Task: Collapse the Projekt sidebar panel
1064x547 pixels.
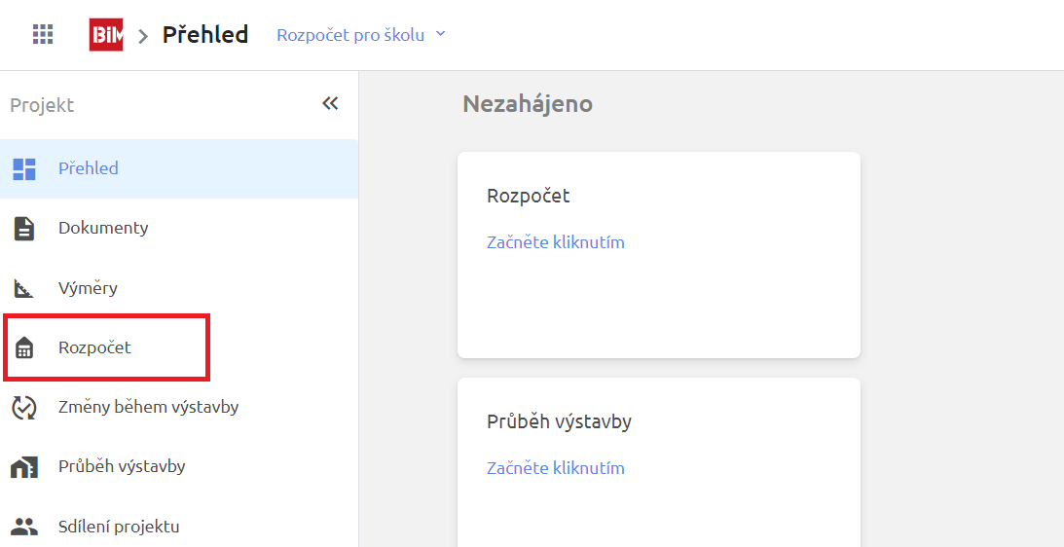Action: pyautogui.click(x=330, y=104)
